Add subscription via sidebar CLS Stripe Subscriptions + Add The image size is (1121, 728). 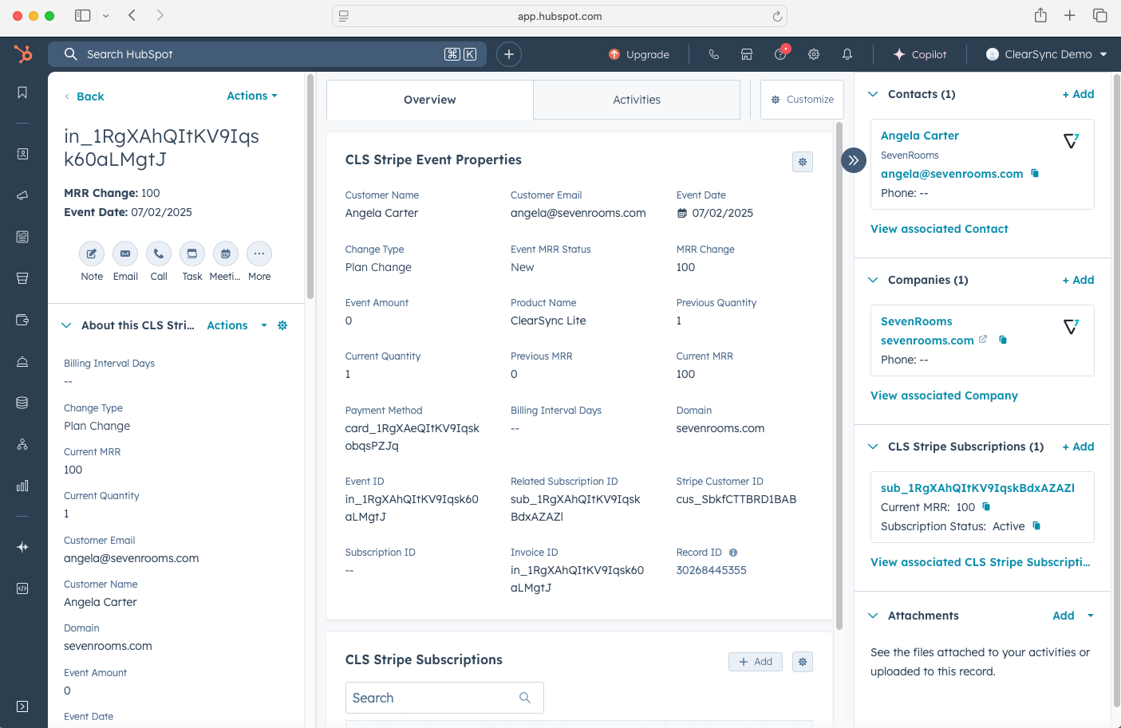pos(1078,447)
